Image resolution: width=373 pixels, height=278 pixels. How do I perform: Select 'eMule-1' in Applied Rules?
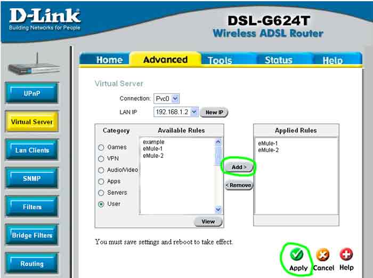click(268, 144)
